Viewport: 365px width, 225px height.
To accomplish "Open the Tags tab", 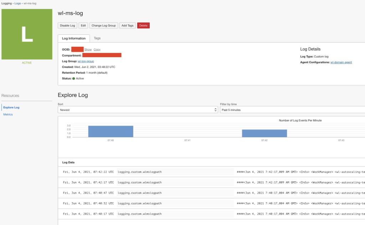I will point(97,38).
